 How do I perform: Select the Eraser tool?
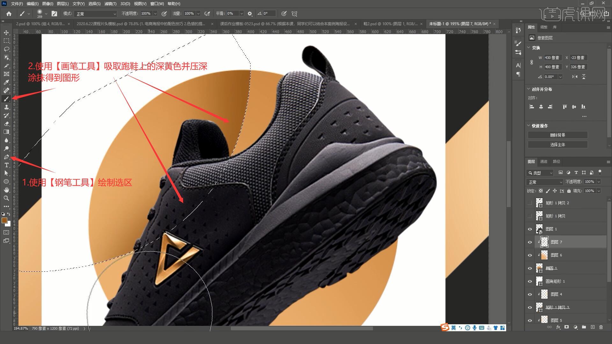(6, 124)
